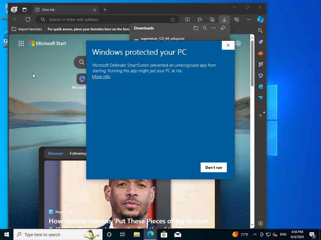Click the Edge profile avatar icon
The image size is (321, 240).
[14, 10]
